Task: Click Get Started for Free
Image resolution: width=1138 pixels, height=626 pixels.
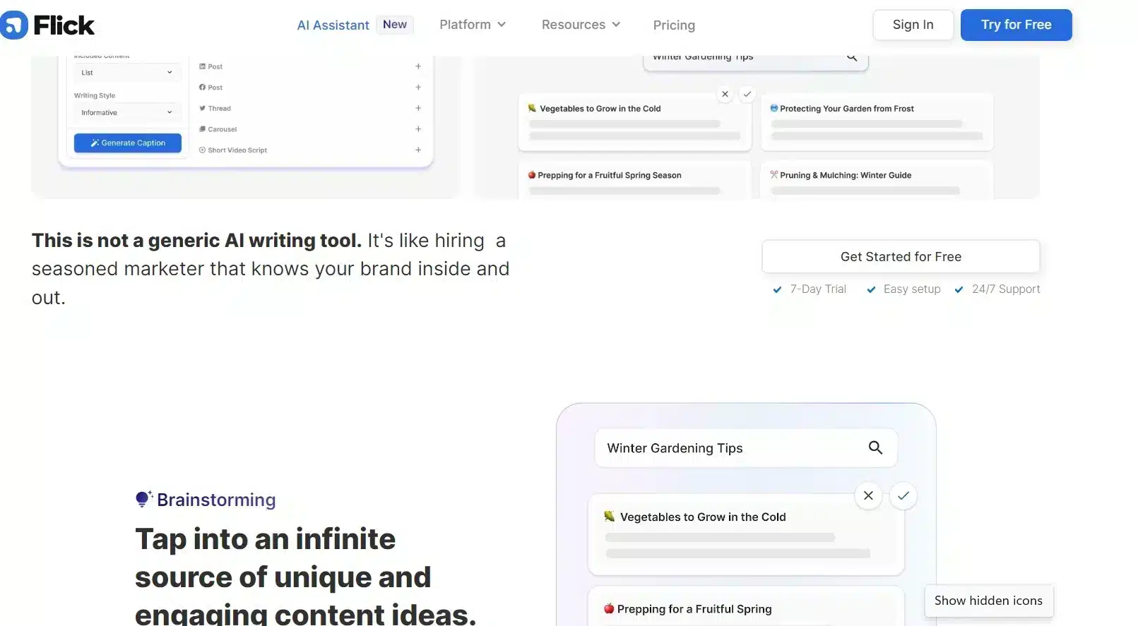Action: point(901,257)
